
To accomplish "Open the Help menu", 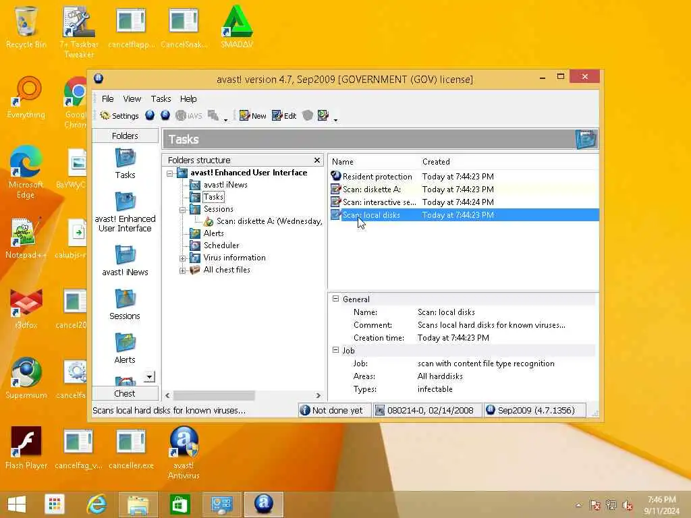I will 188,98.
